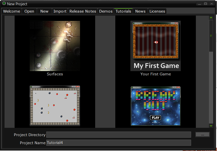Switch to the Welcome tab
Screen dimensions: 217x151
click(x=12, y=11)
